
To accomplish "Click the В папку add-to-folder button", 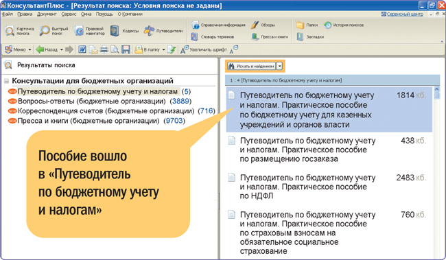I will [147, 49].
